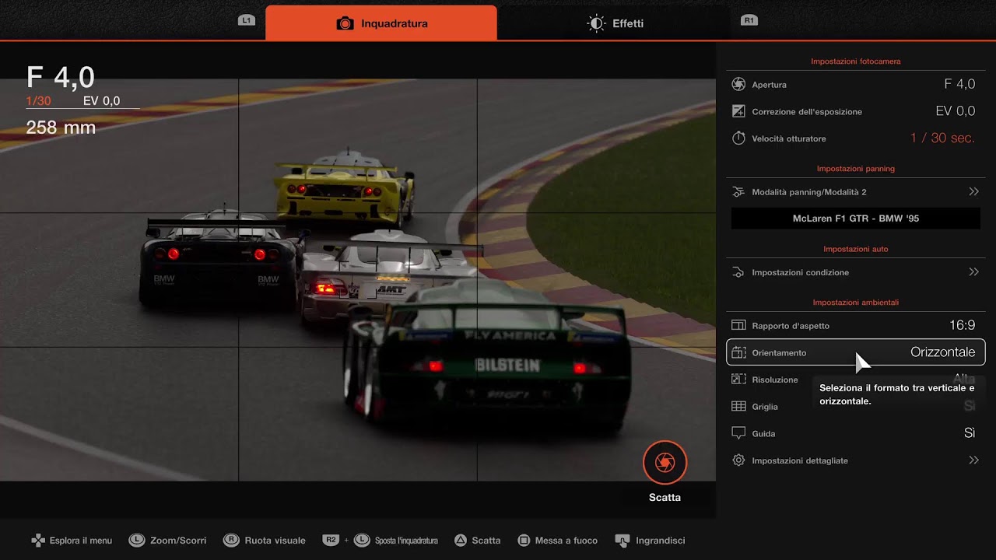
Task: Click the 1/30 shutter overlay text
Action: [38, 101]
